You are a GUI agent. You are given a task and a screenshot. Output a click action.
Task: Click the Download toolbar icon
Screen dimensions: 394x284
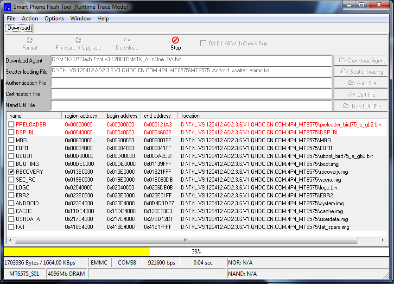tap(127, 40)
